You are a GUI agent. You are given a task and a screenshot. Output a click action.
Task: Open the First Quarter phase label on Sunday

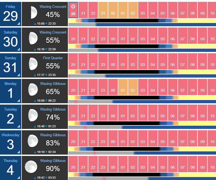53,58
